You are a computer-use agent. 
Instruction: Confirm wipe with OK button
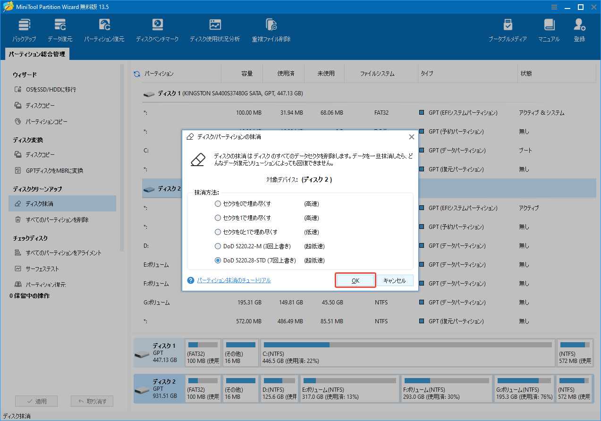[x=356, y=280]
